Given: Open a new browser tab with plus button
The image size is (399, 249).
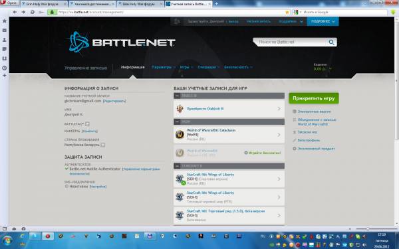Looking at the screenshot, I should (217, 4).
